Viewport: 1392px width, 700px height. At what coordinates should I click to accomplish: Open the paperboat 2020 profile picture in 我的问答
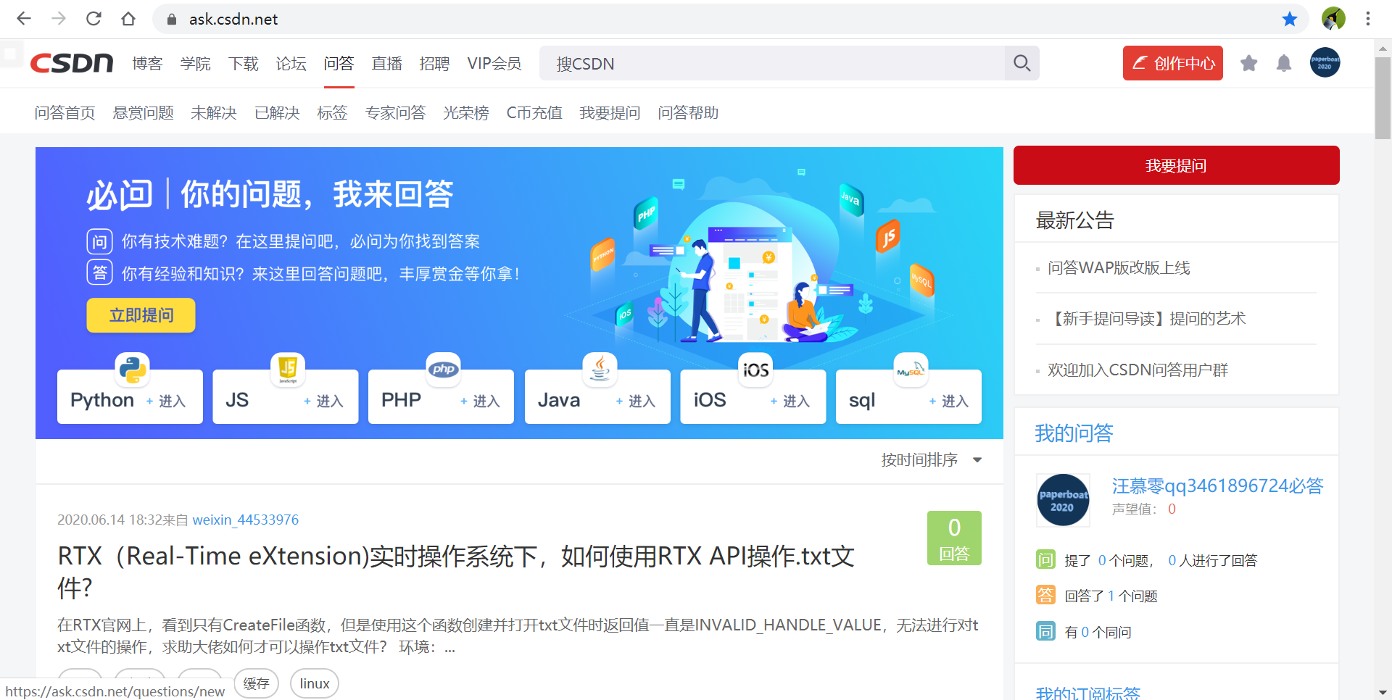coord(1063,500)
